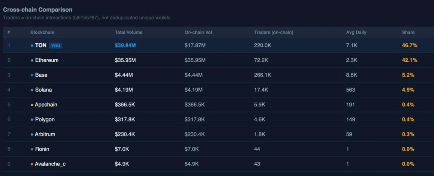Click the 149 avg daily value
Image resolution: width=434 pixels, height=176 pixels.
tap(351, 120)
